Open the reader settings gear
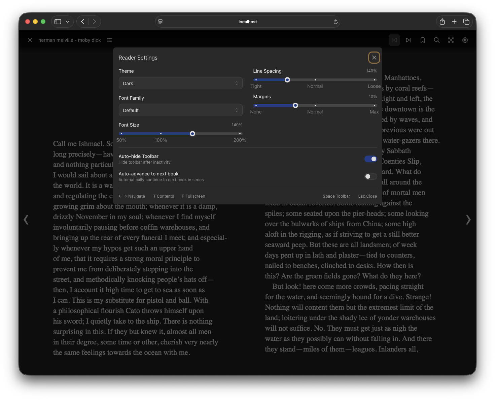This screenshot has width=495, height=400. tap(465, 40)
